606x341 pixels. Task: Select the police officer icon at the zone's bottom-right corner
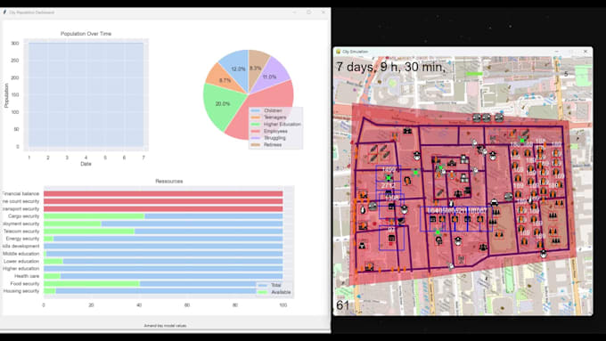click(x=544, y=254)
